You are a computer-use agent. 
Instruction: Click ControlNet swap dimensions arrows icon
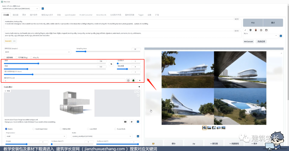pos(131,122)
